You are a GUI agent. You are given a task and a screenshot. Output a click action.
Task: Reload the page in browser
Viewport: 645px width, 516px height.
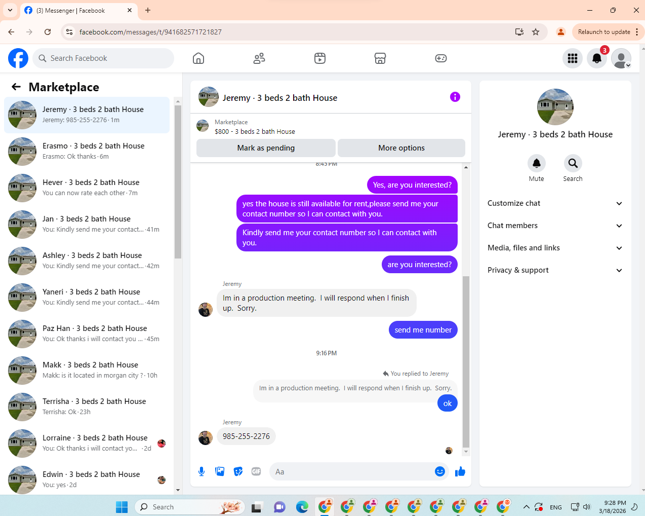[x=48, y=32]
